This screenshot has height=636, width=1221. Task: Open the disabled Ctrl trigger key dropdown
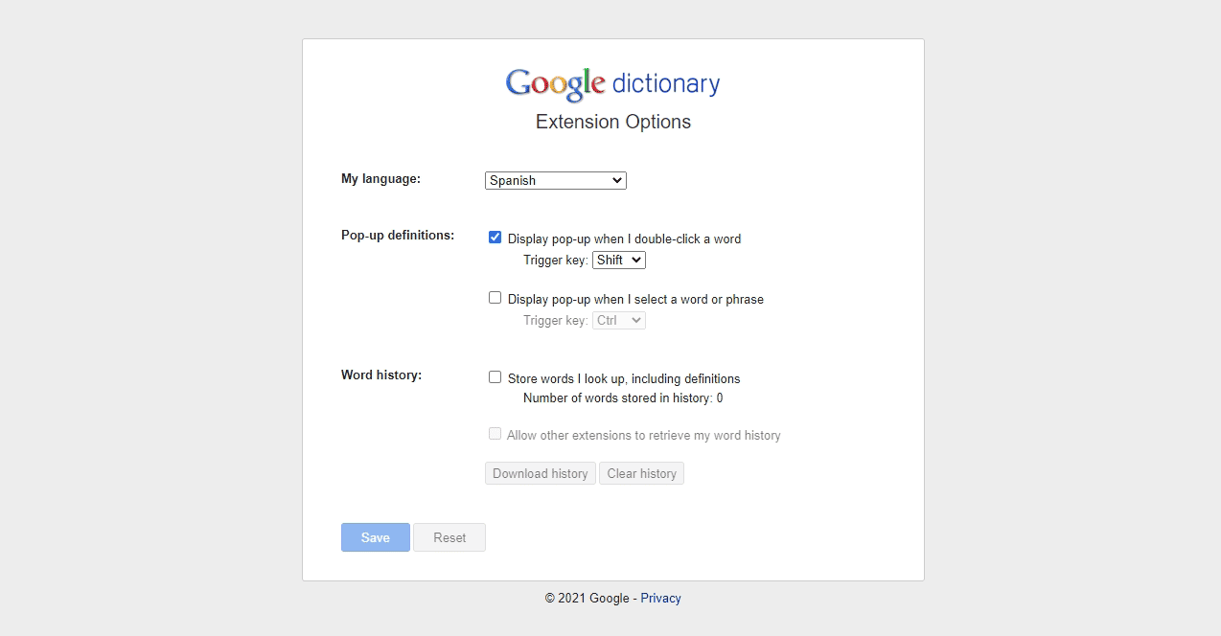pos(619,320)
